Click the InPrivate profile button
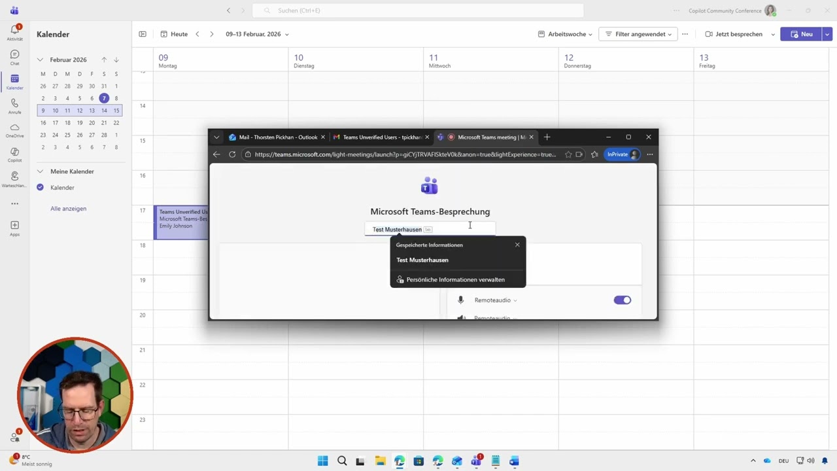Image resolution: width=837 pixels, height=471 pixels. coord(622,154)
